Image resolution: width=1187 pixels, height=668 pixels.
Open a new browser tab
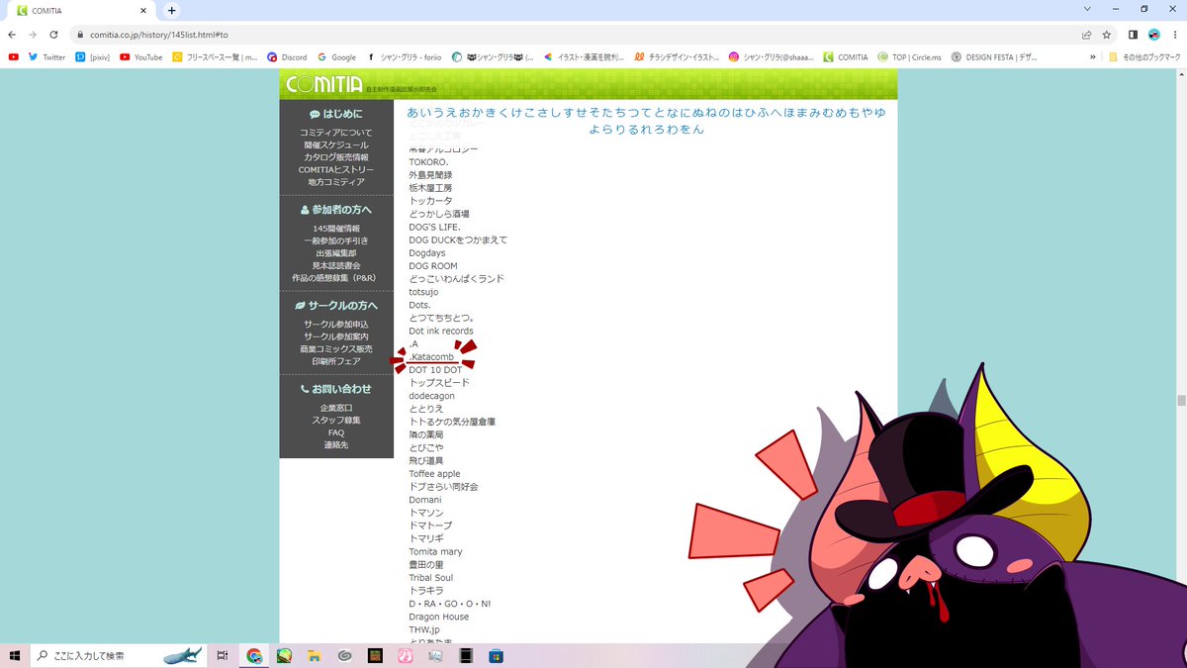(x=171, y=10)
